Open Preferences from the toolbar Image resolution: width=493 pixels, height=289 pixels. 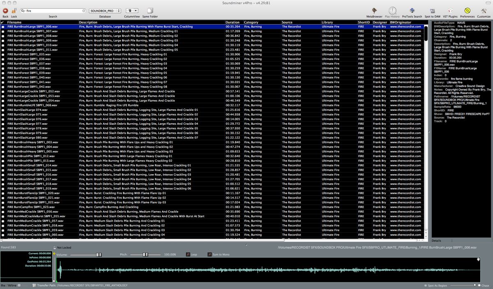[467, 11]
